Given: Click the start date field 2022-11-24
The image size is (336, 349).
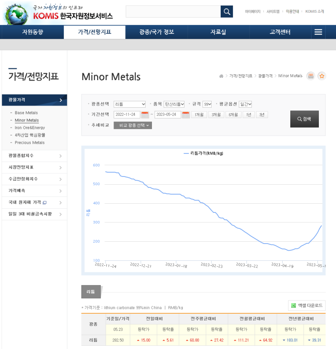Looking at the screenshot, I should tap(127, 115).
